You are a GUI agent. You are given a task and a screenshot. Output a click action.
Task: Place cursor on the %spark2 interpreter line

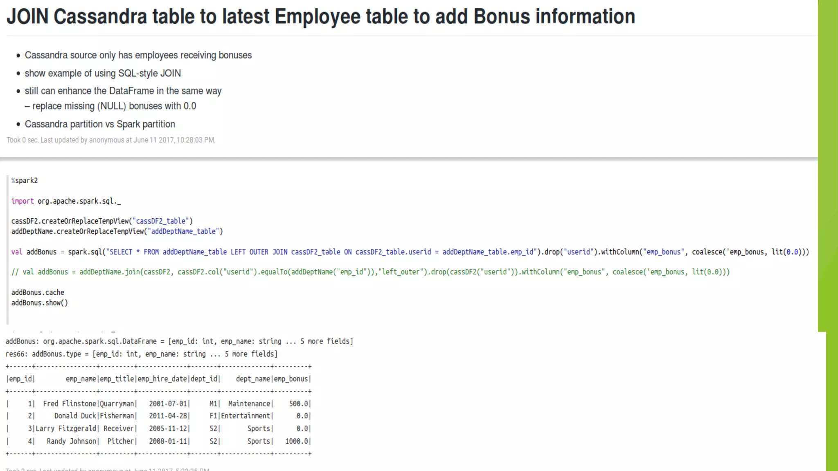pos(25,181)
